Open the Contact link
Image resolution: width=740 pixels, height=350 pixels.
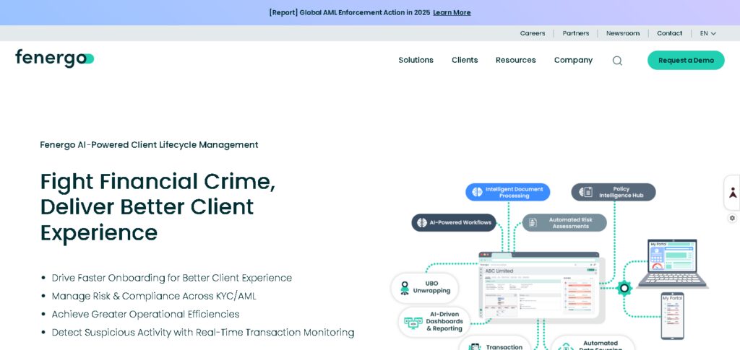pyautogui.click(x=670, y=33)
